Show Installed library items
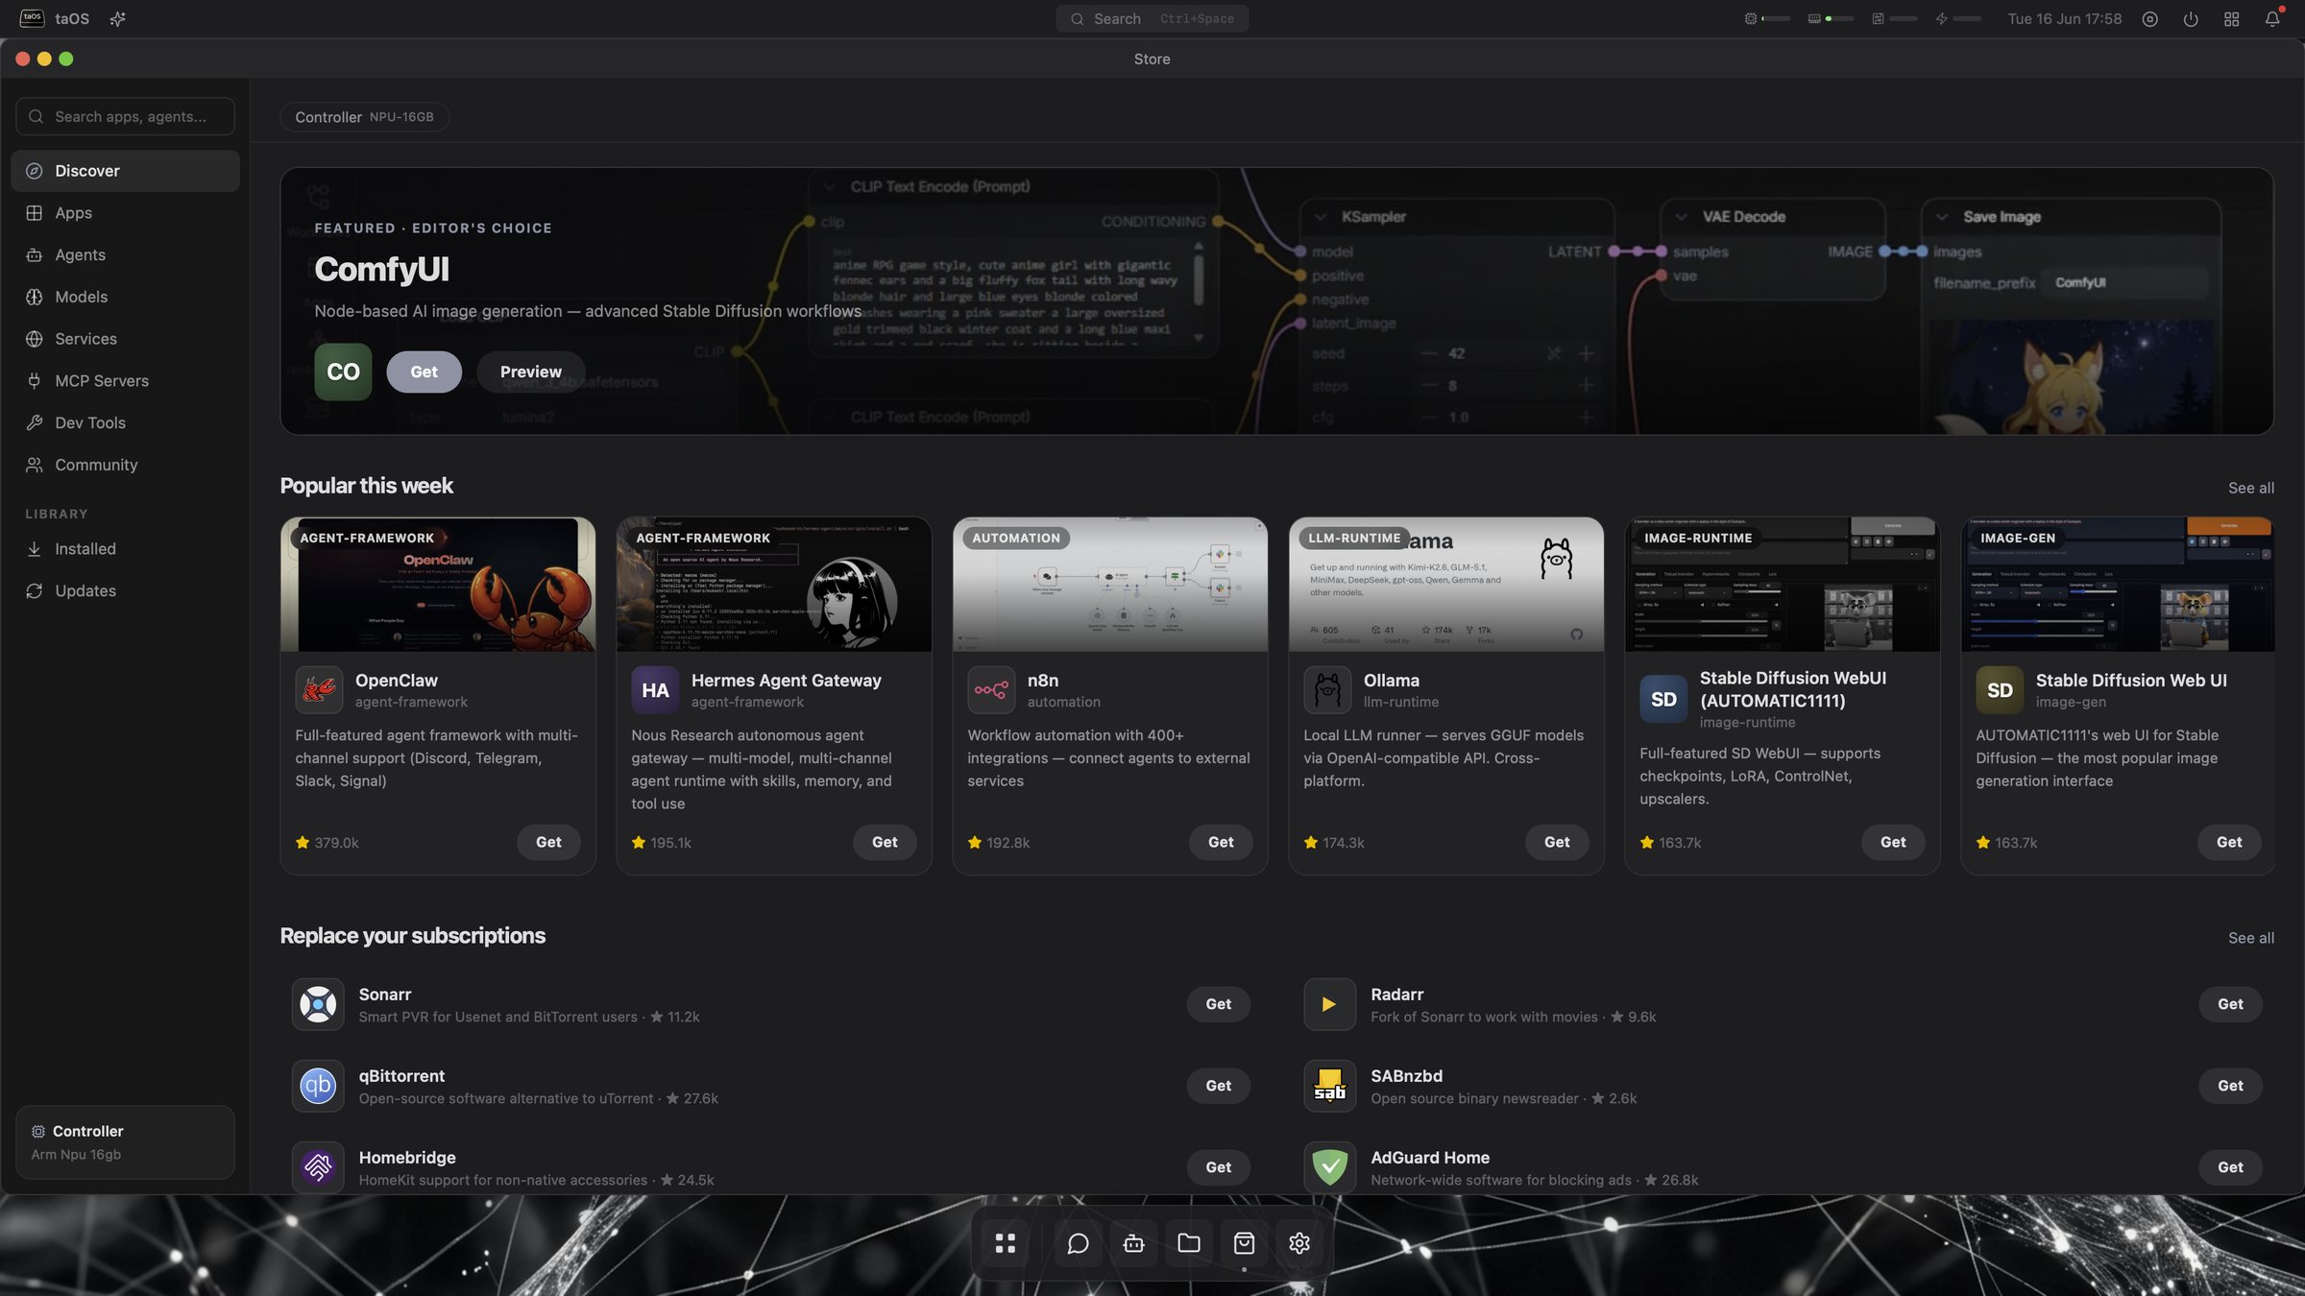Viewport: 2305px width, 1296px height. click(125, 549)
